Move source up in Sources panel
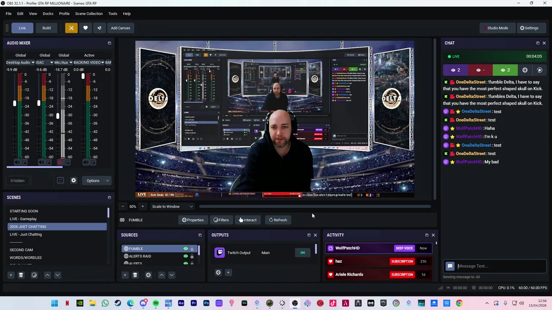 (161, 275)
